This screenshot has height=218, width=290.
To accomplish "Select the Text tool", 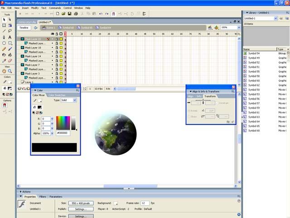I will [10, 37].
